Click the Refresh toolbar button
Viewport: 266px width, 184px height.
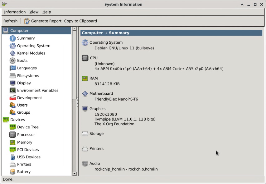[x=10, y=21]
